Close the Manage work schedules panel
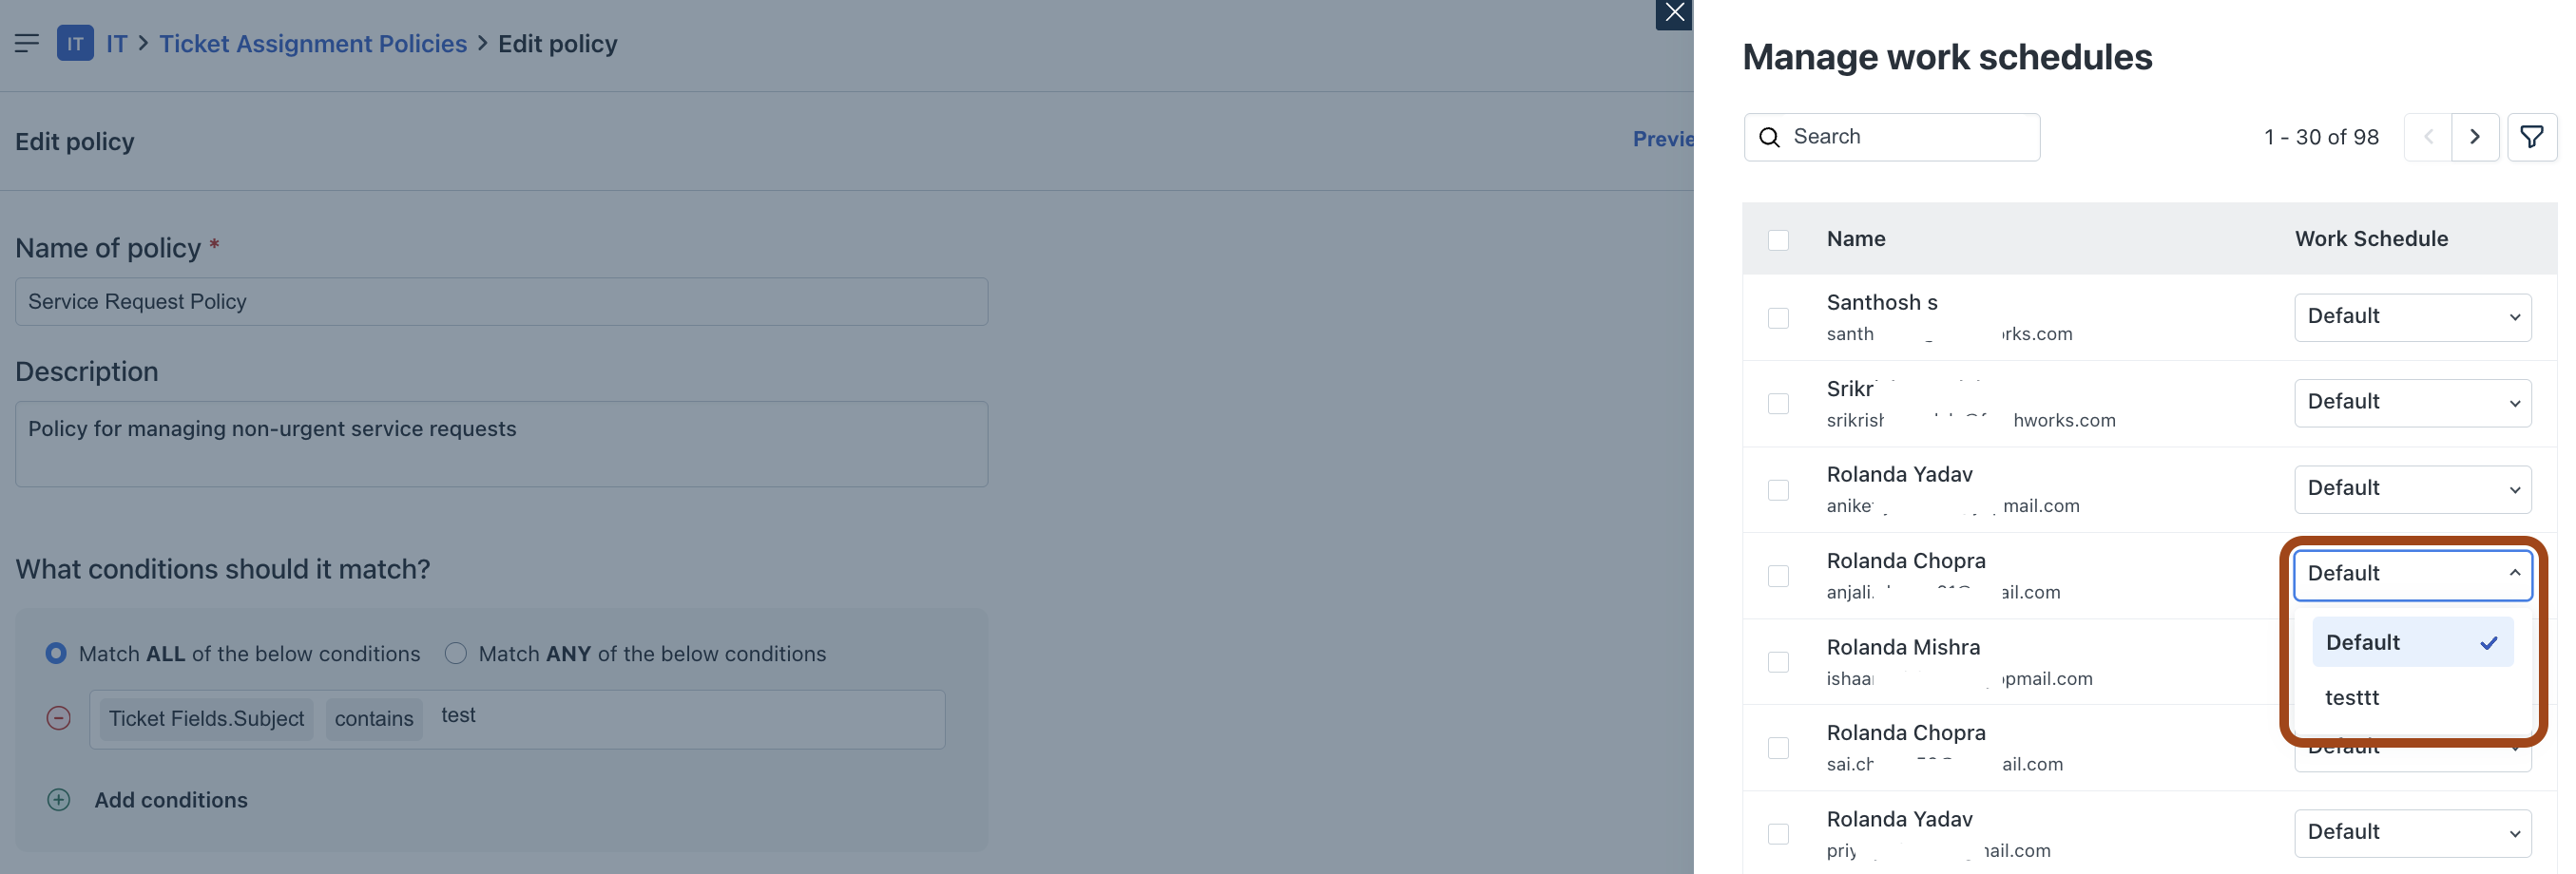The height and width of the screenshot is (874, 2576). [x=1674, y=13]
